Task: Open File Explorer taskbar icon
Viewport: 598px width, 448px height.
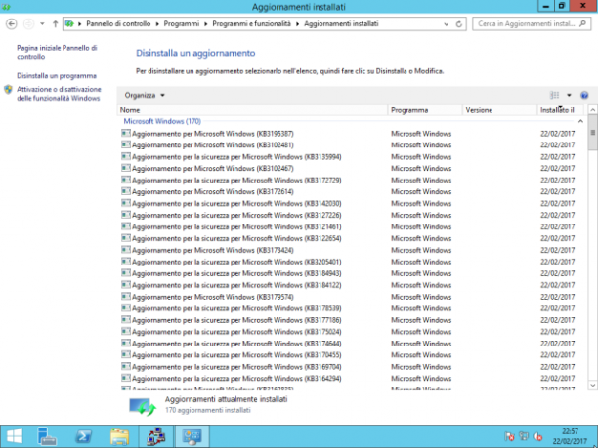Action: click(x=120, y=436)
